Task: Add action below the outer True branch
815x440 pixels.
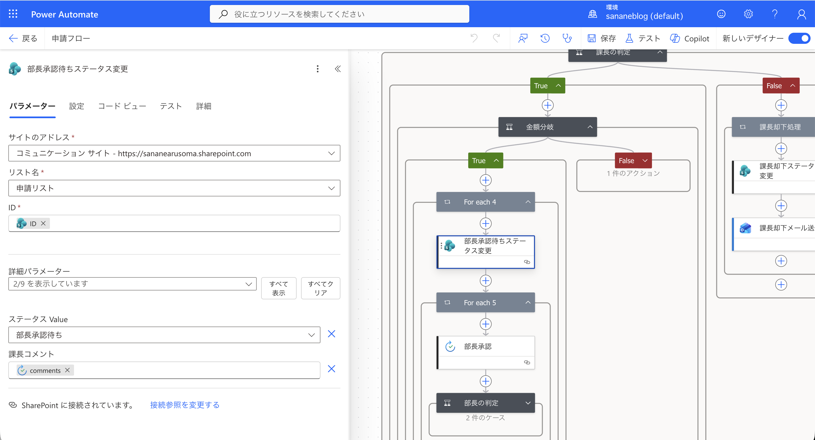Action: click(x=548, y=105)
